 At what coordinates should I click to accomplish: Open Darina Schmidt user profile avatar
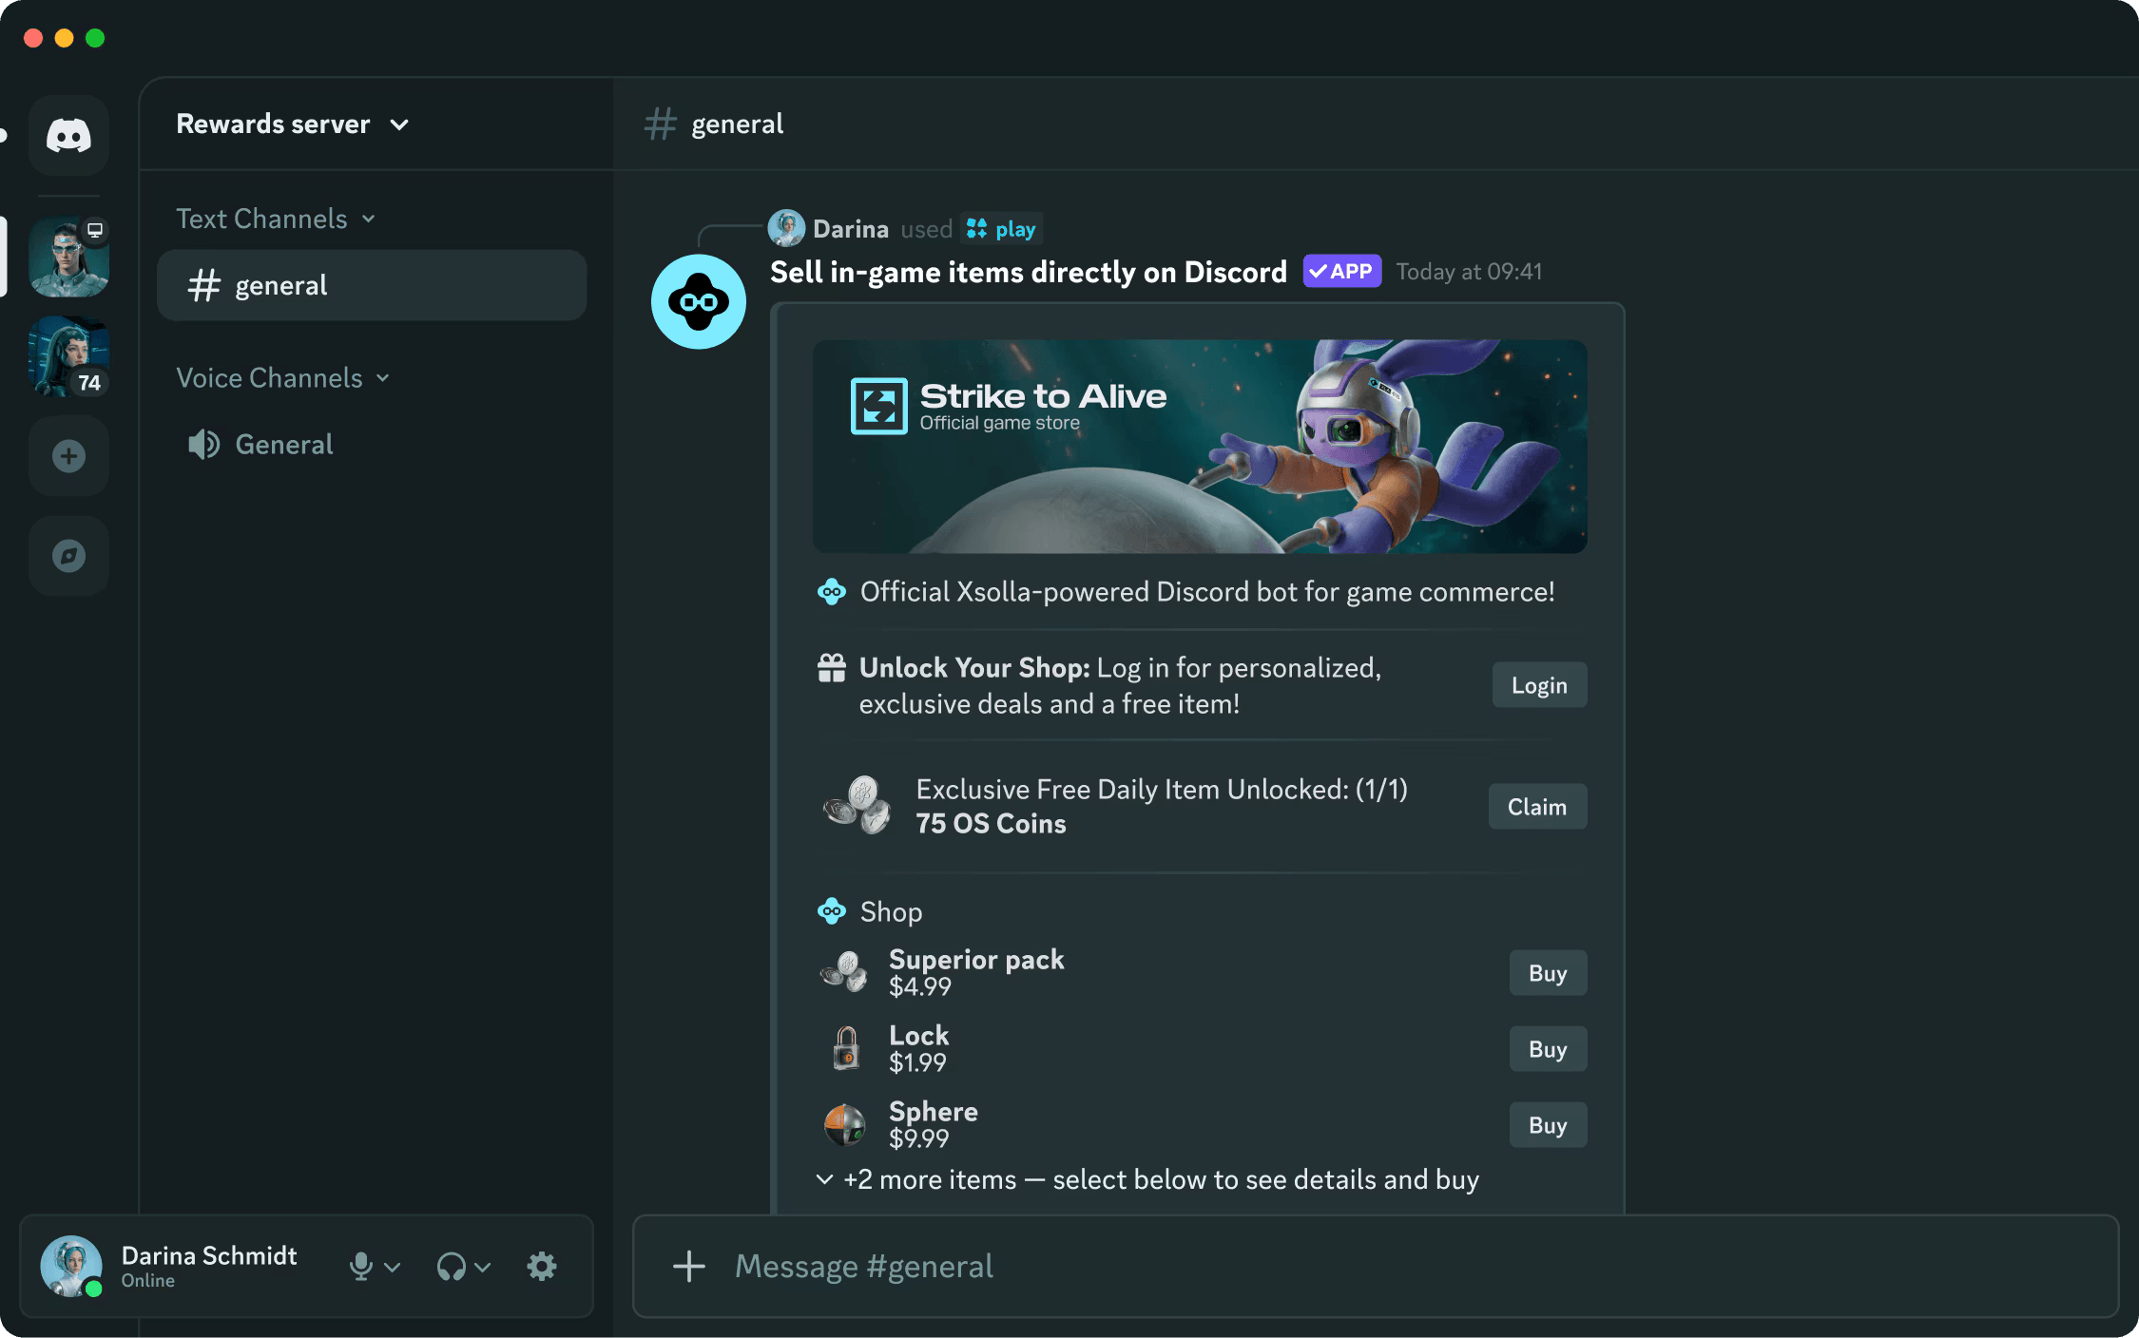click(71, 1266)
